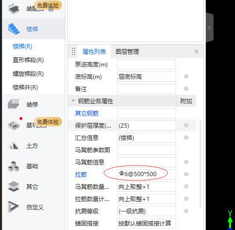Click the 附加 column header

click(186, 101)
